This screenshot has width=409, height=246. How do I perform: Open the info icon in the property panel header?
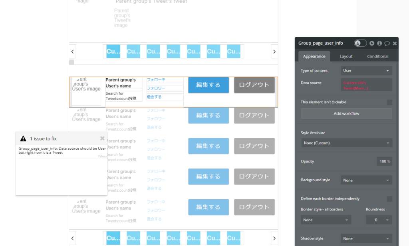pyautogui.click(x=379, y=43)
